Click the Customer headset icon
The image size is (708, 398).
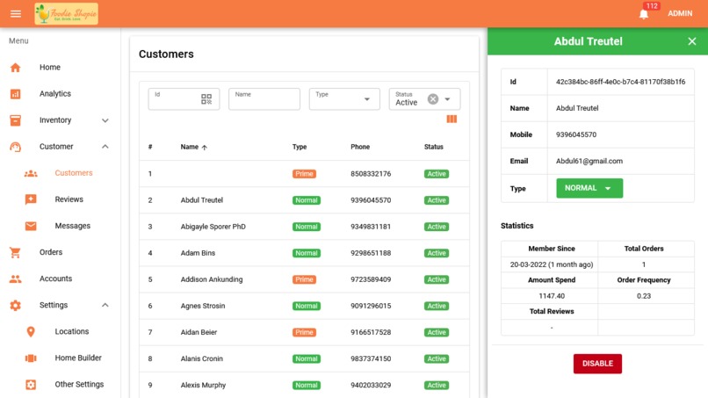tap(15, 147)
